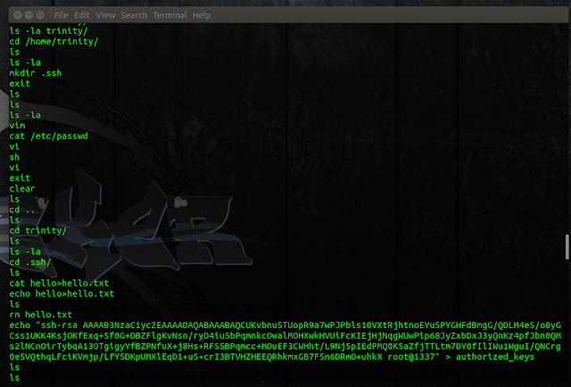
Task: Click the 'cd .ssh/' command line
Action: (30, 262)
